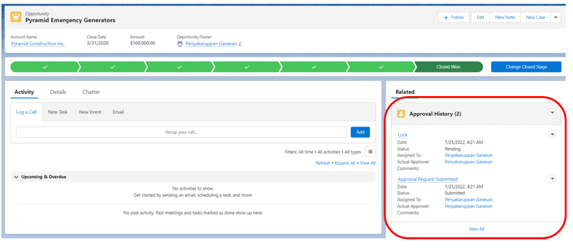The image size is (573, 249).
Task: Open Assigned To name in the Lock entry
Action: coord(468,155)
